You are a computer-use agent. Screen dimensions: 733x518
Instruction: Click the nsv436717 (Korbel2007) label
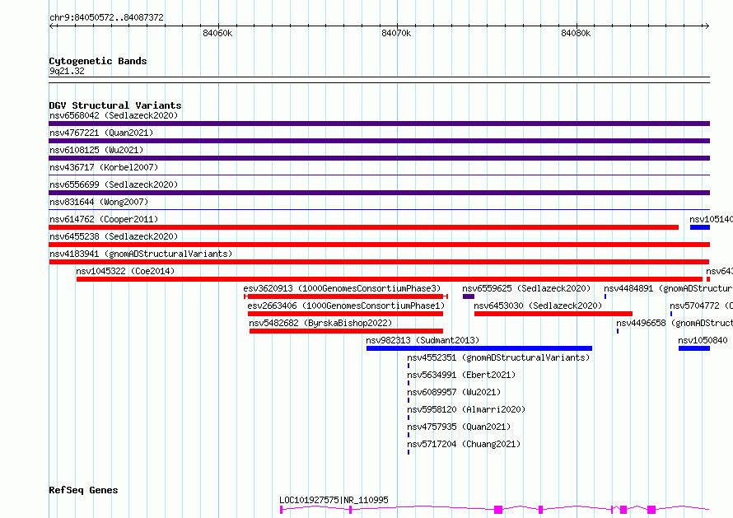click(104, 167)
